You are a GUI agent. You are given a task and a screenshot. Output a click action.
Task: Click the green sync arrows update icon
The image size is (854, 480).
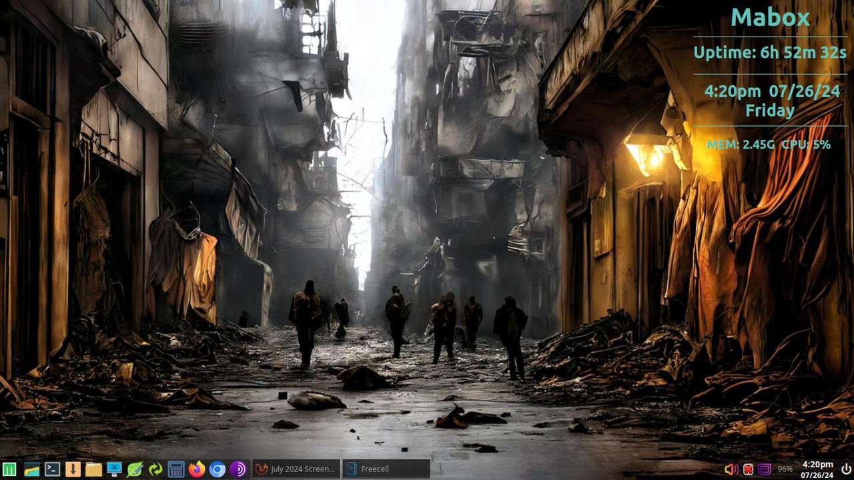[155, 469]
